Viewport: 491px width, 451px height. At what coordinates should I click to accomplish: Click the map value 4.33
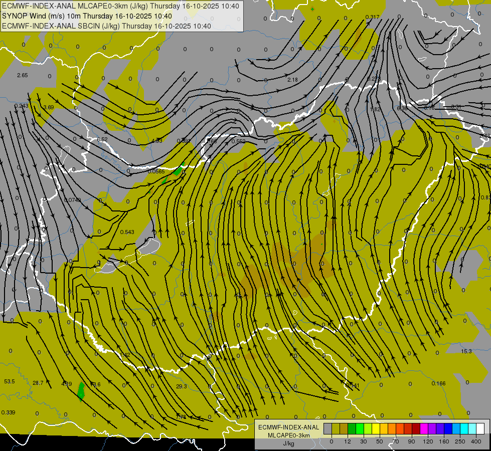click(157, 141)
